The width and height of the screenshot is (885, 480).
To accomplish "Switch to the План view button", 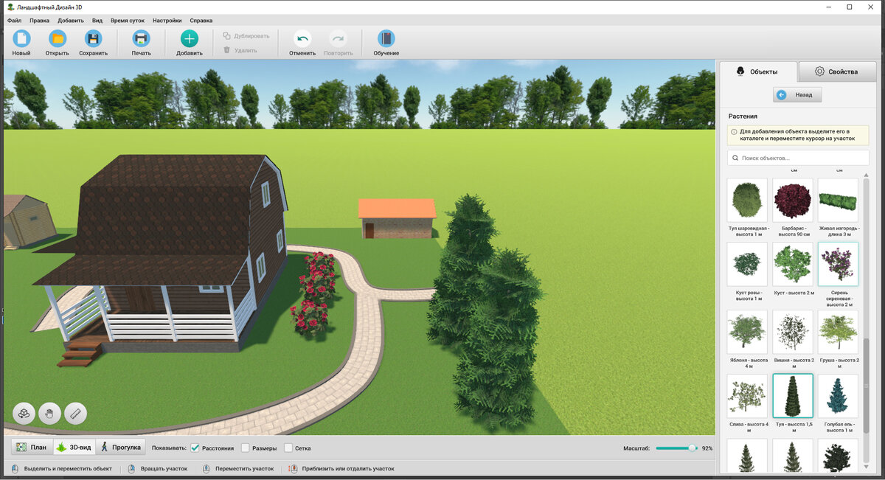I will pyautogui.click(x=31, y=448).
